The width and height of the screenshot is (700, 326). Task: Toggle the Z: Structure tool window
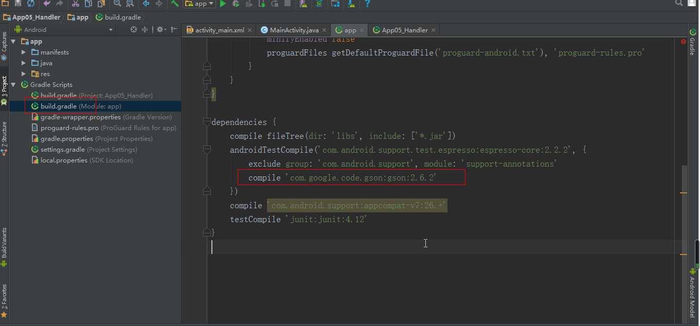(x=4, y=138)
